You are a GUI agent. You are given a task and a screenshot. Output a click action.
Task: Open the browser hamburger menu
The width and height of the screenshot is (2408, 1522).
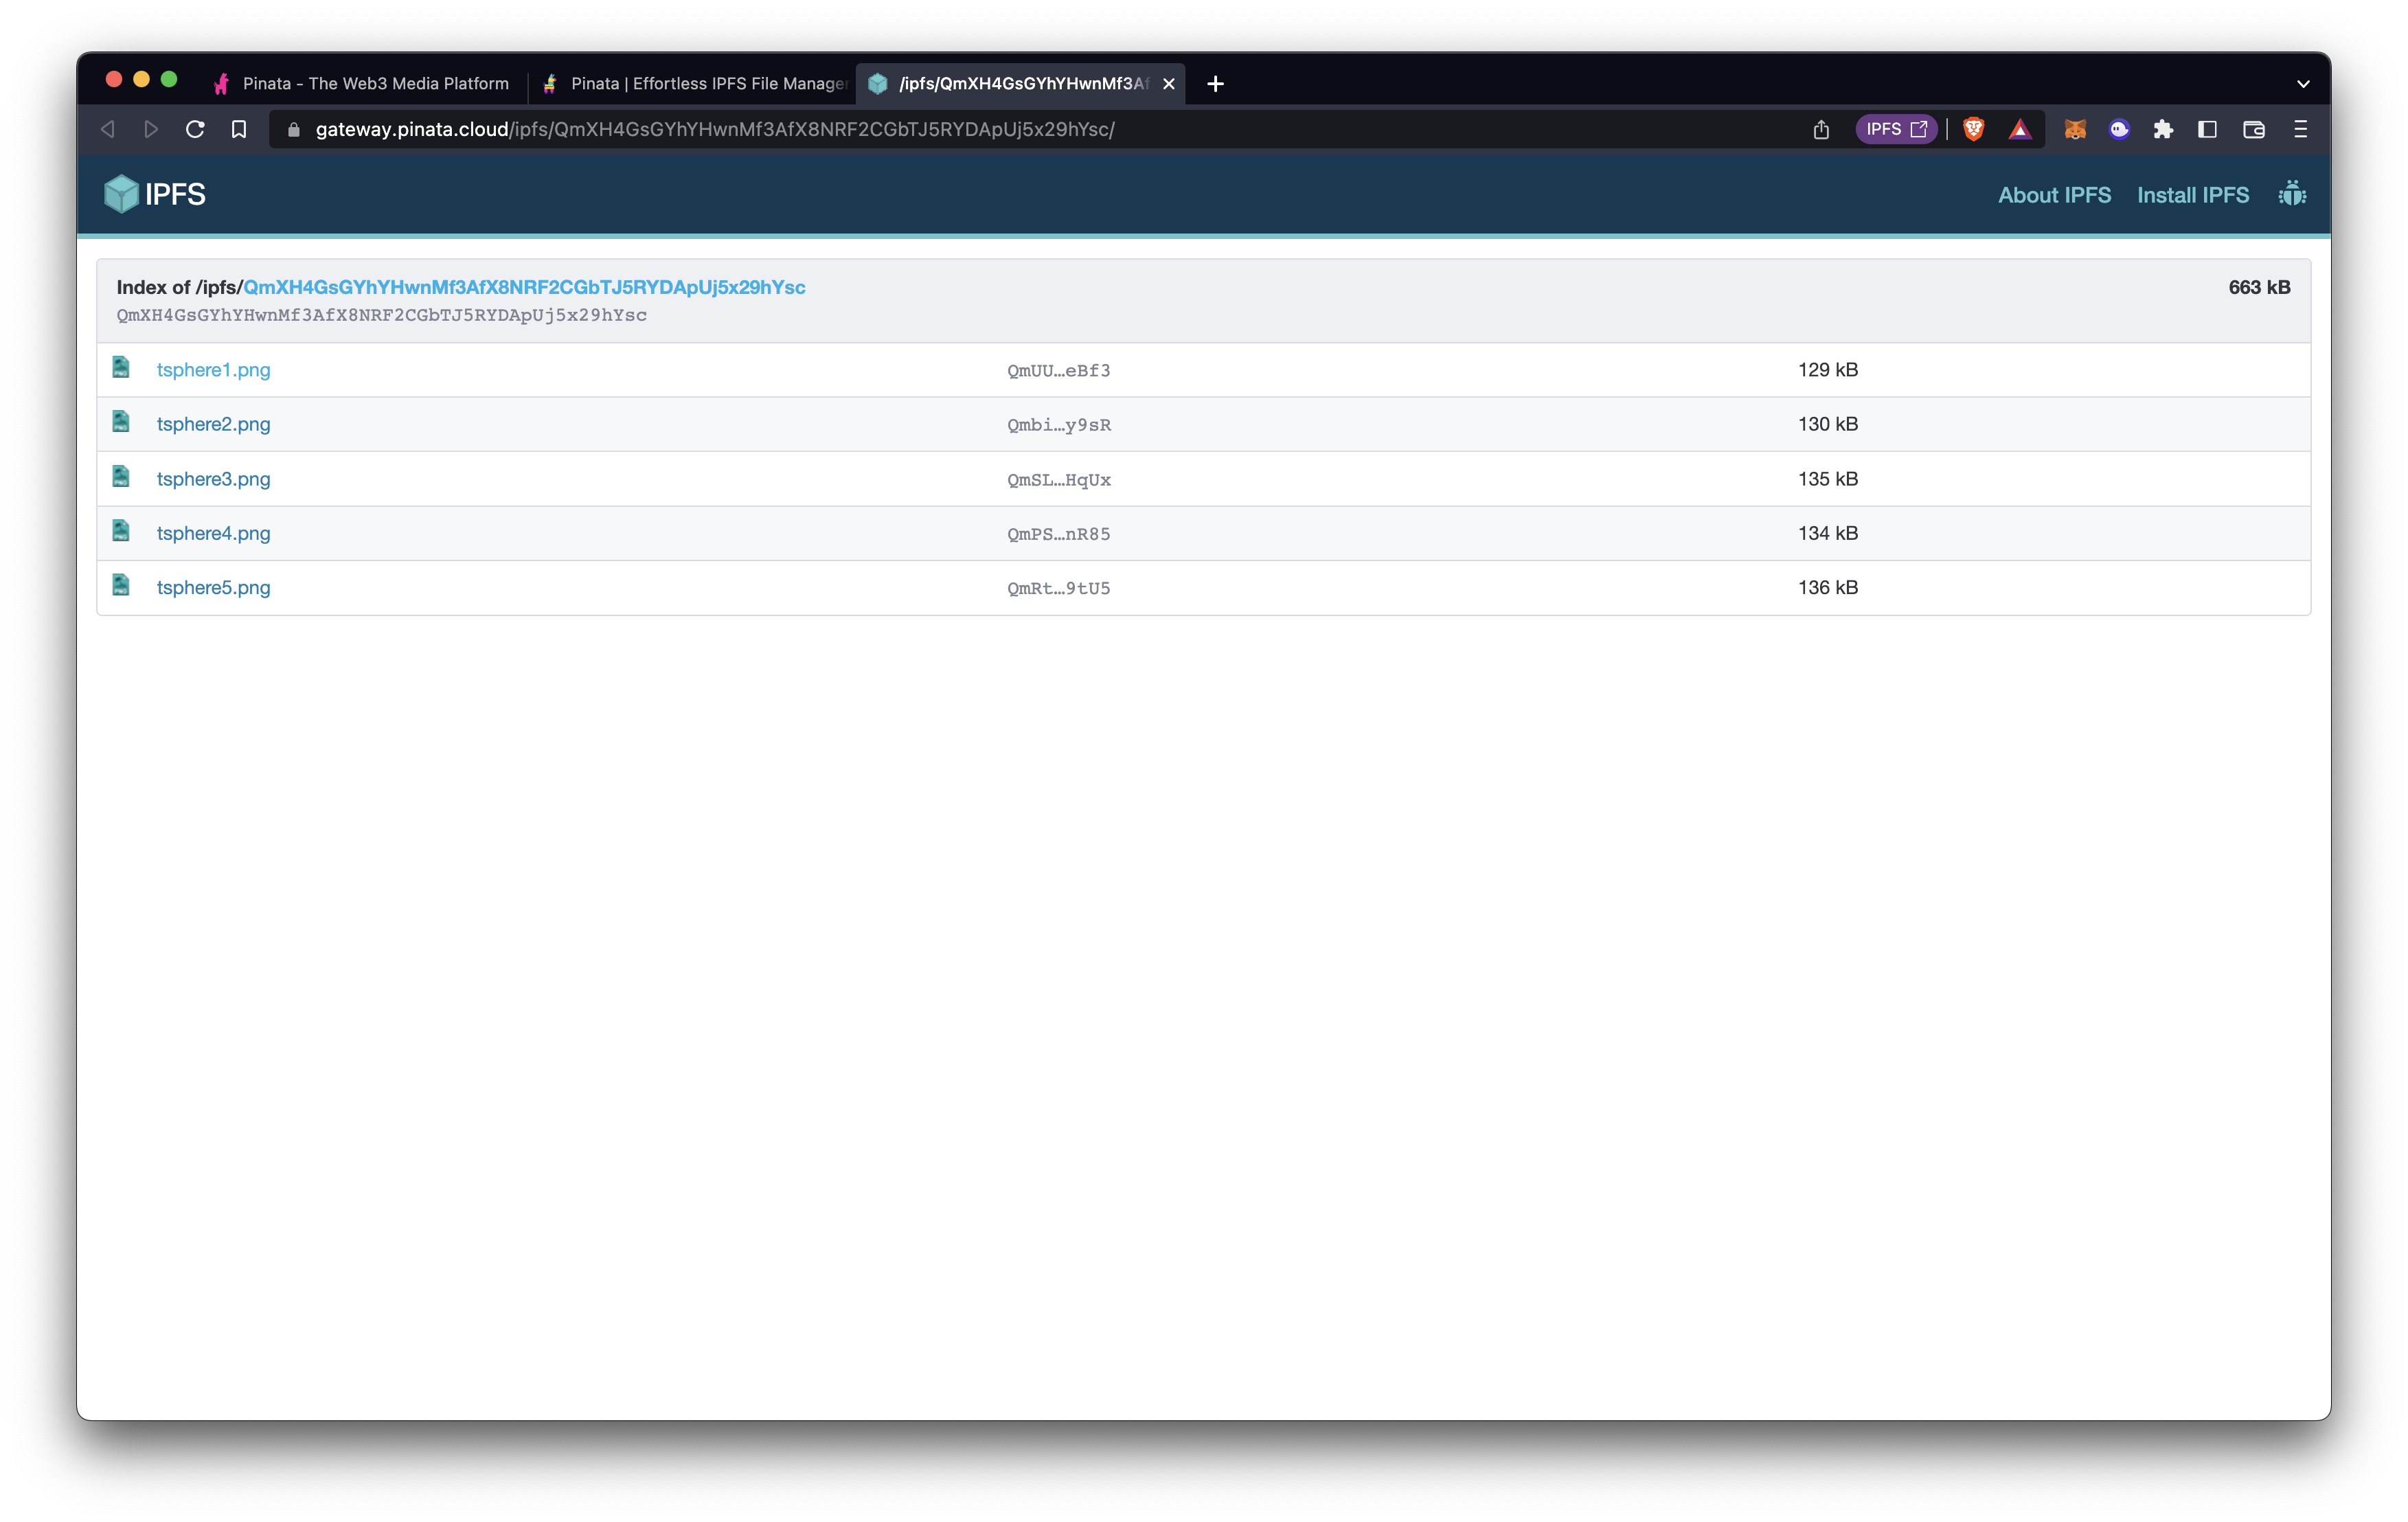pos(2300,129)
